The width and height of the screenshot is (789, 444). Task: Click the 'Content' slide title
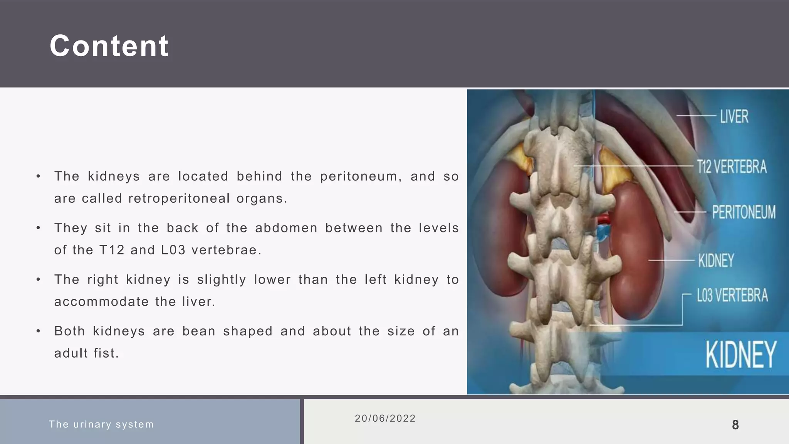click(109, 46)
